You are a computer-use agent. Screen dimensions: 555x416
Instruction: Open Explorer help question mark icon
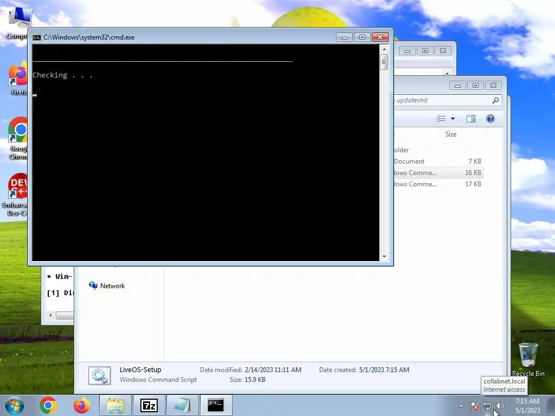click(x=490, y=119)
